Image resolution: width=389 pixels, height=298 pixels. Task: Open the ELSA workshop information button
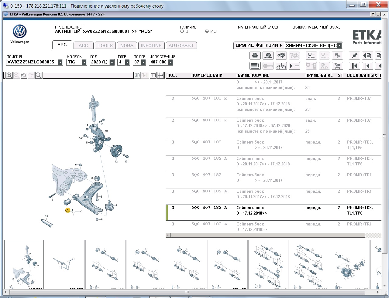[x=311, y=56]
